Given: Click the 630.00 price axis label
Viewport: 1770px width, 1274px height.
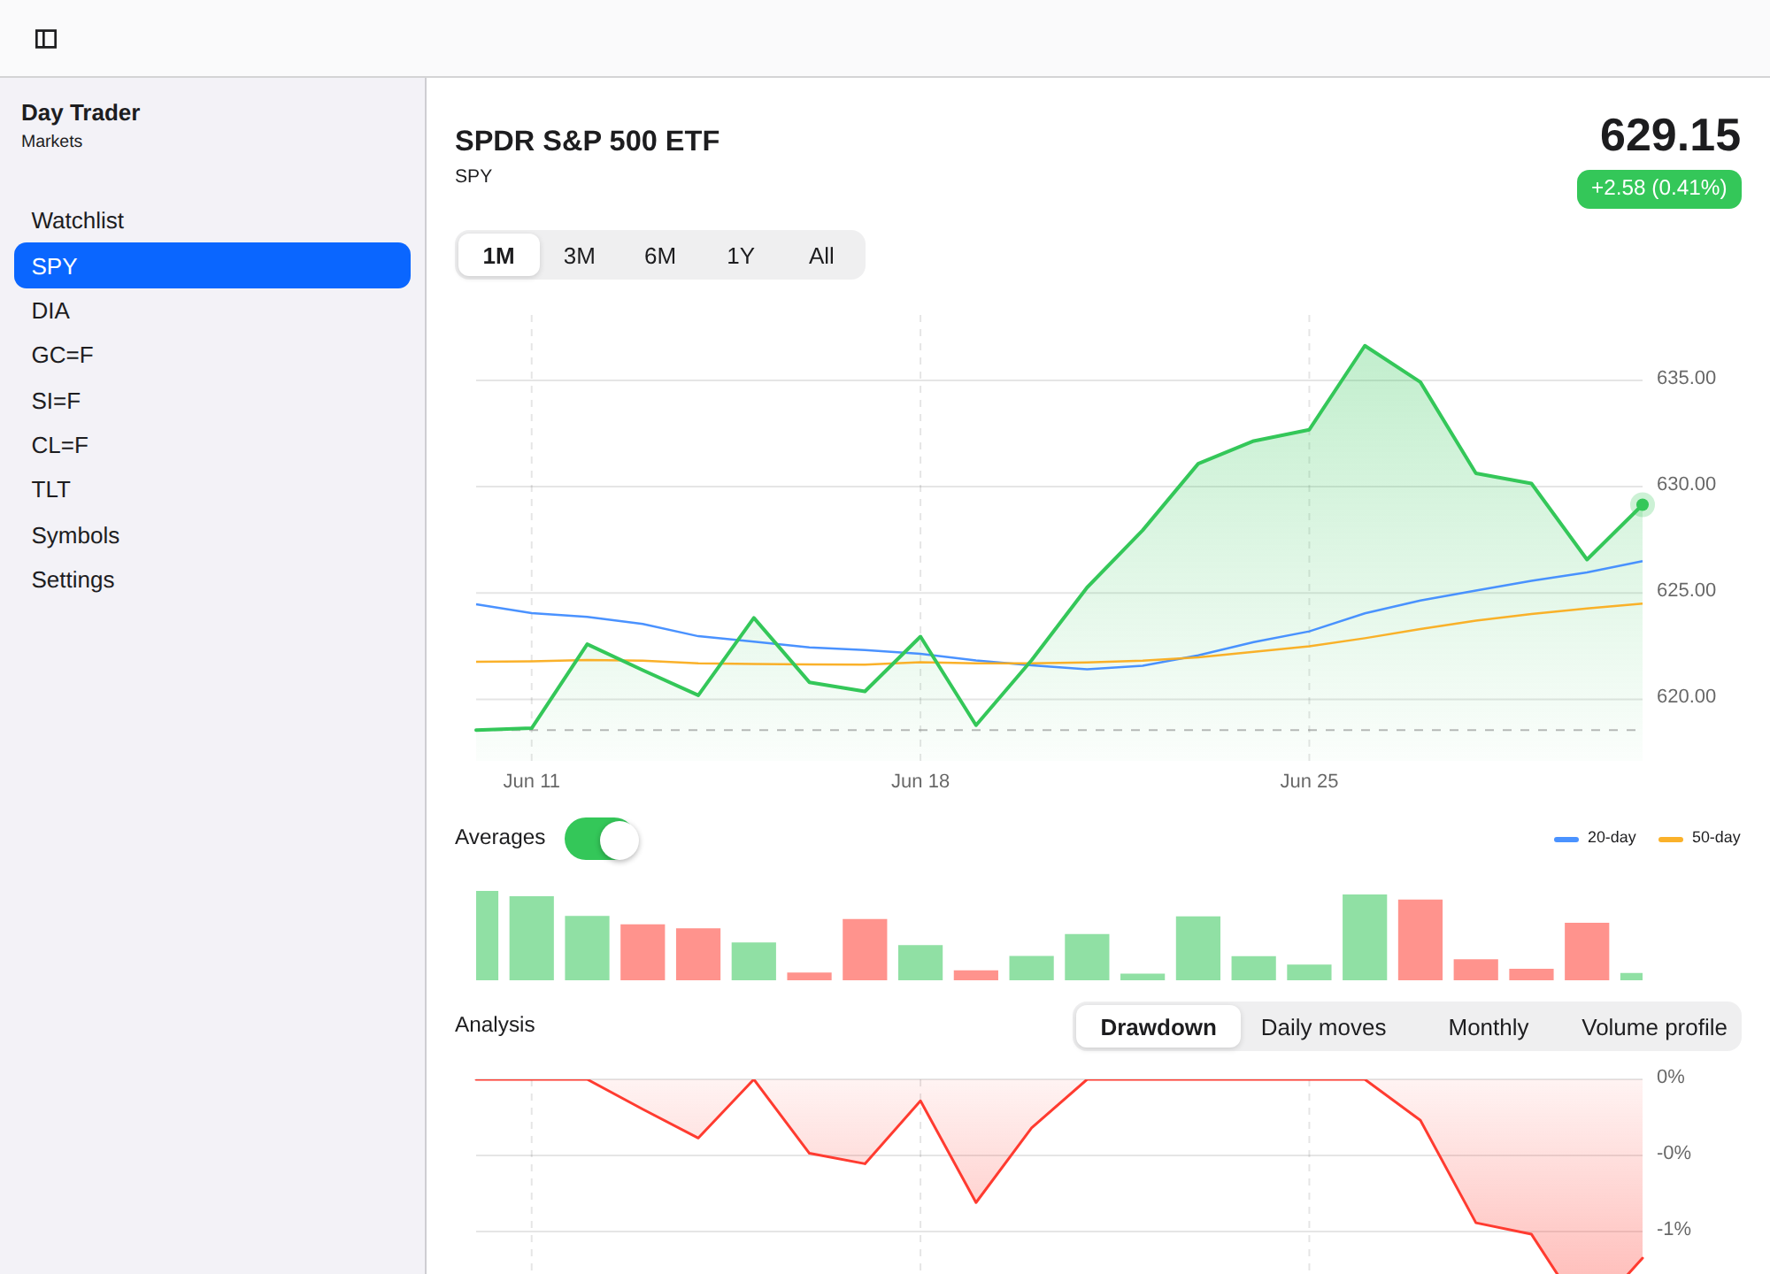Looking at the screenshot, I should (x=1685, y=484).
